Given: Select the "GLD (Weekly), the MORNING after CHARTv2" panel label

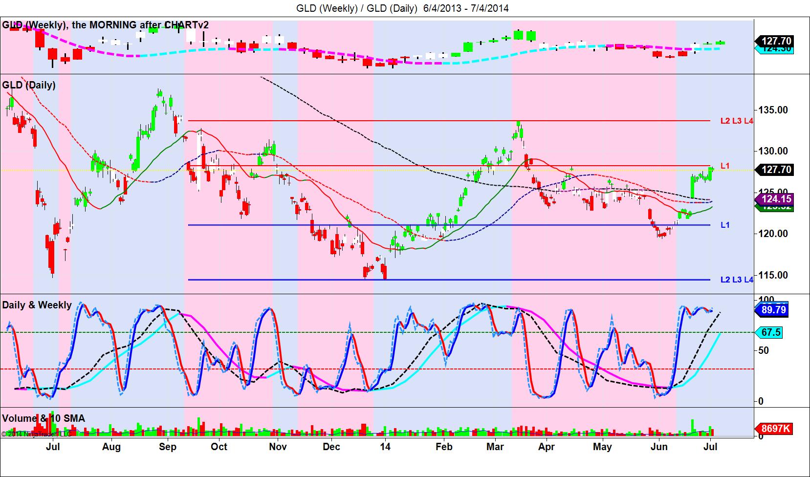Looking at the screenshot, I should click(x=106, y=24).
